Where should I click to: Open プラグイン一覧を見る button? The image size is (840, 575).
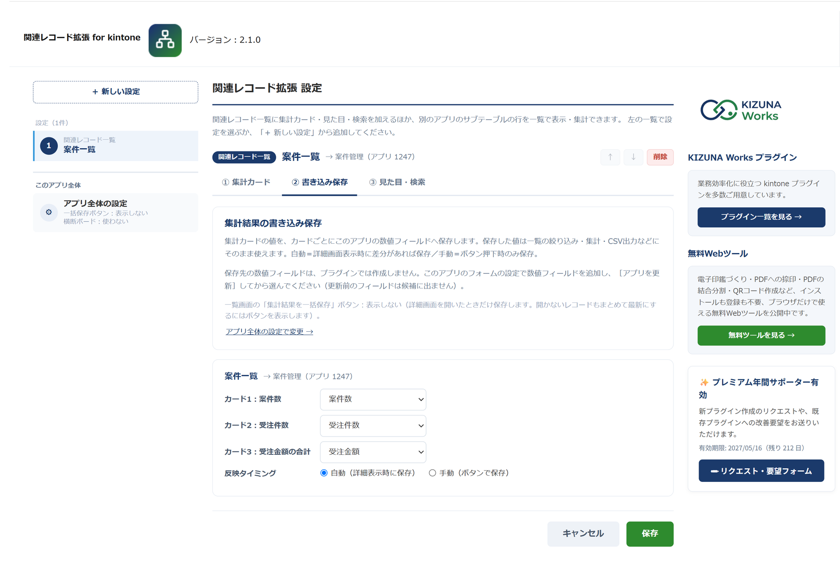(761, 217)
